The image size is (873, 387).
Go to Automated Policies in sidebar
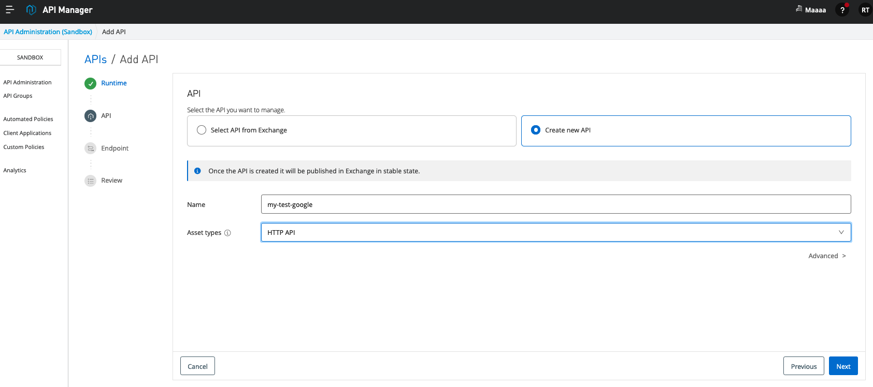[x=28, y=119]
